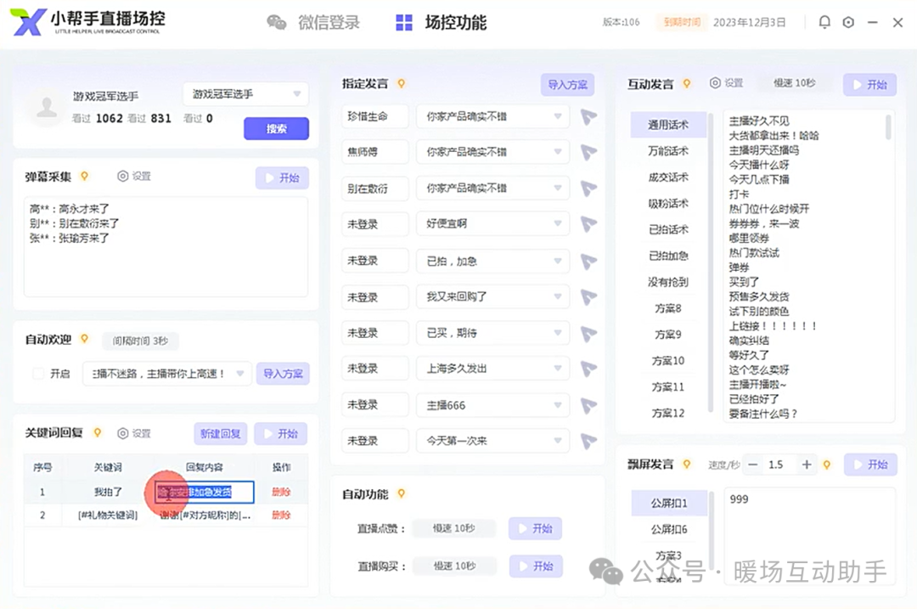Image resolution: width=917 pixels, height=609 pixels.
Task: Expand the 游戏冠军选手 account dropdown
Action: point(296,94)
